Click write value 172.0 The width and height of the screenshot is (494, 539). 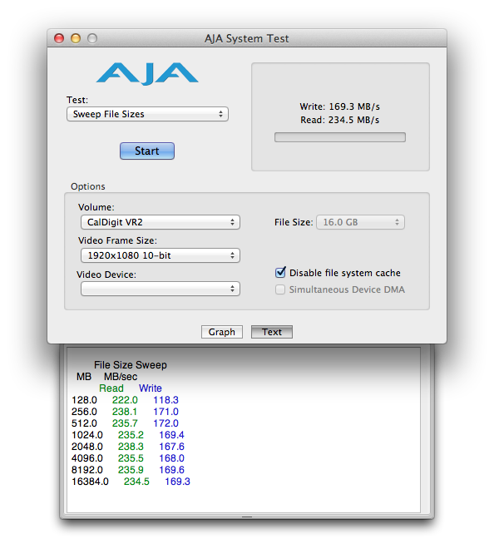tap(165, 423)
